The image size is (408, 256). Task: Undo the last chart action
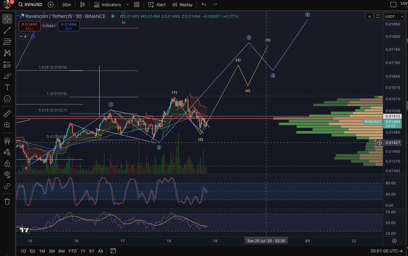coord(204,5)
